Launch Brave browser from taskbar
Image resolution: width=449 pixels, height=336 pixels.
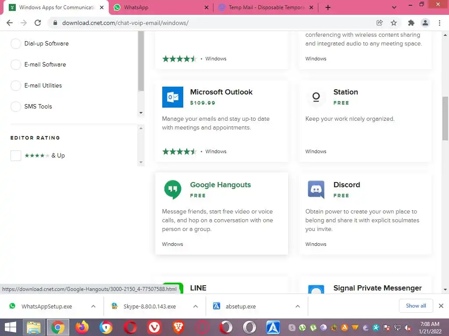(178, 327)
